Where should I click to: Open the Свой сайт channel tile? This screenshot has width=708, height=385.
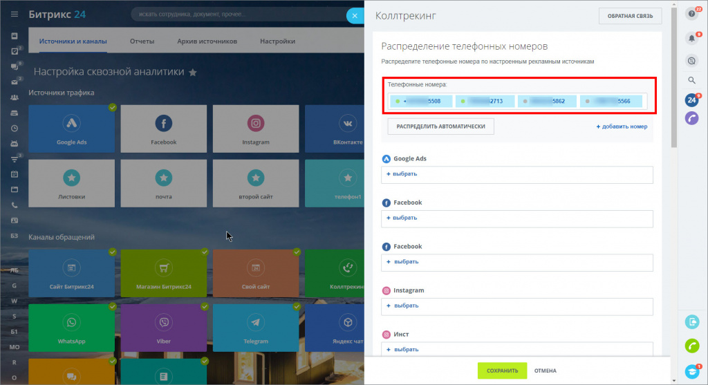coord(256,274)
